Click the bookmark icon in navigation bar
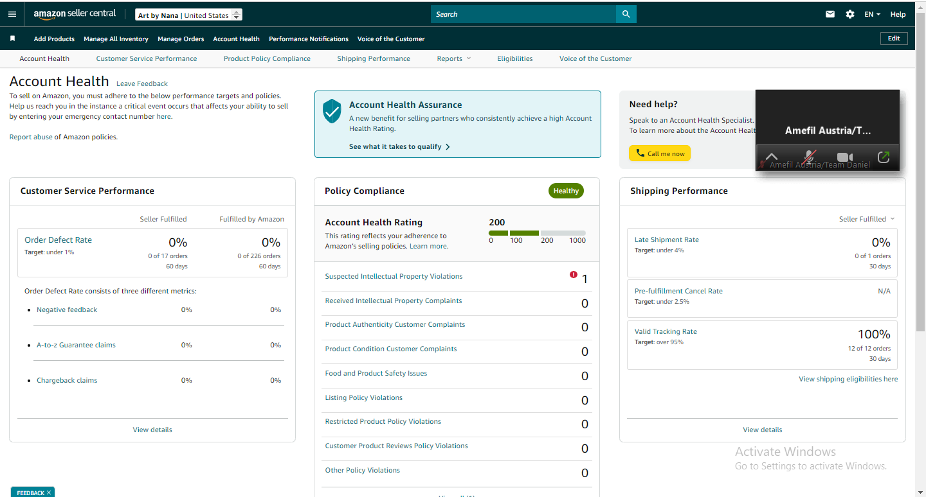926x497 pixels. [12, 39]
